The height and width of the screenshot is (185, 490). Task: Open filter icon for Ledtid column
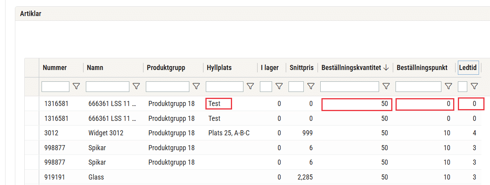click(x=474, y=86)
